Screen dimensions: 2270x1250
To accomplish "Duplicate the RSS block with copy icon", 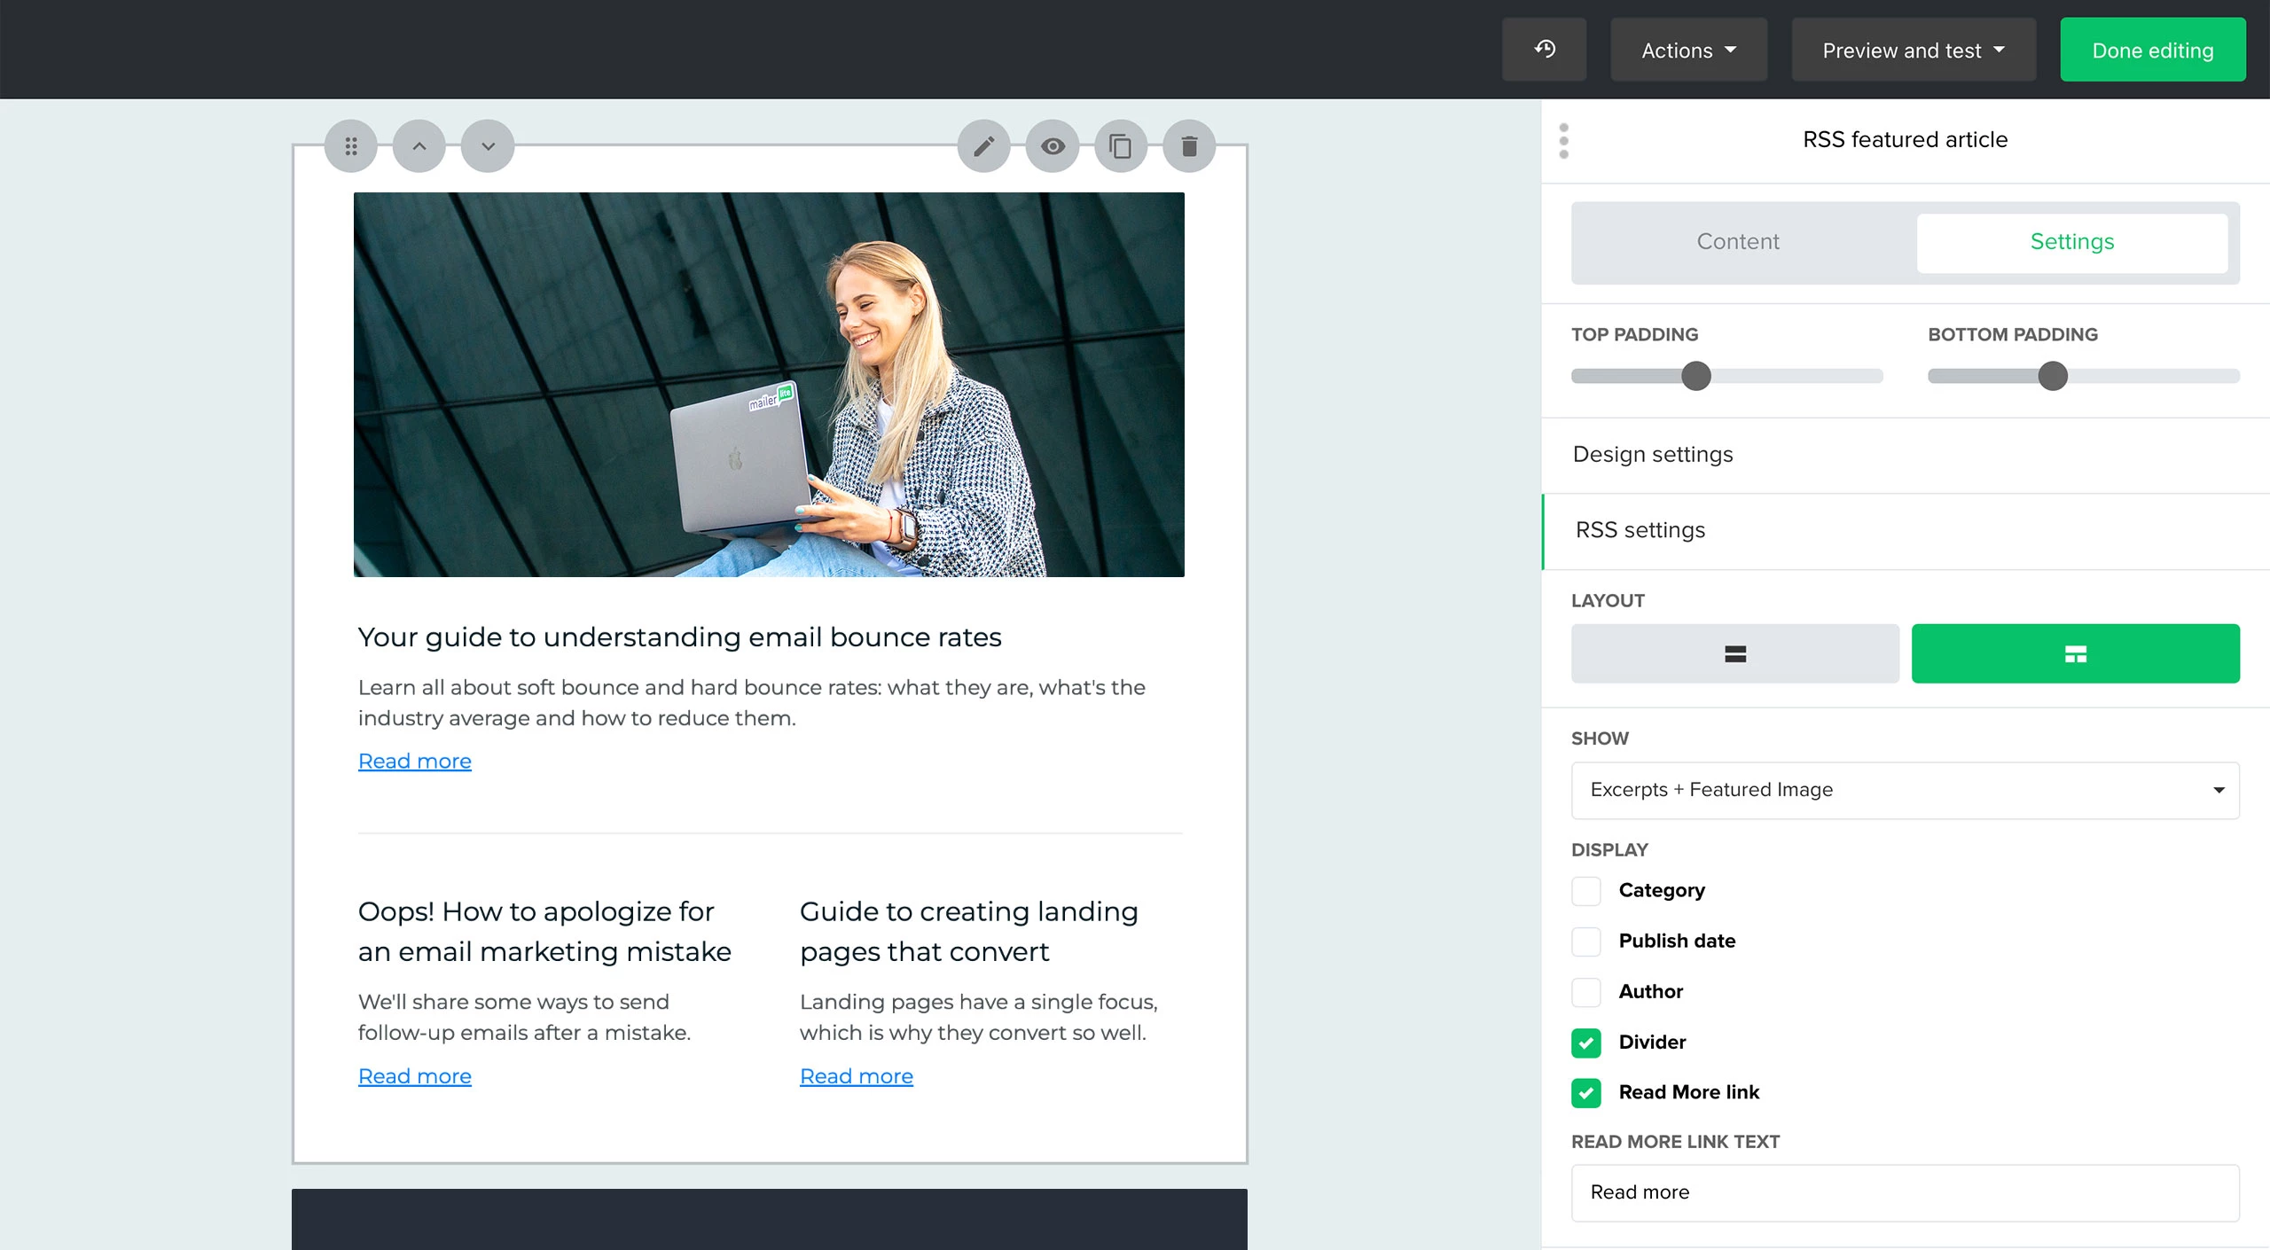I will (x=1121, y=146).
